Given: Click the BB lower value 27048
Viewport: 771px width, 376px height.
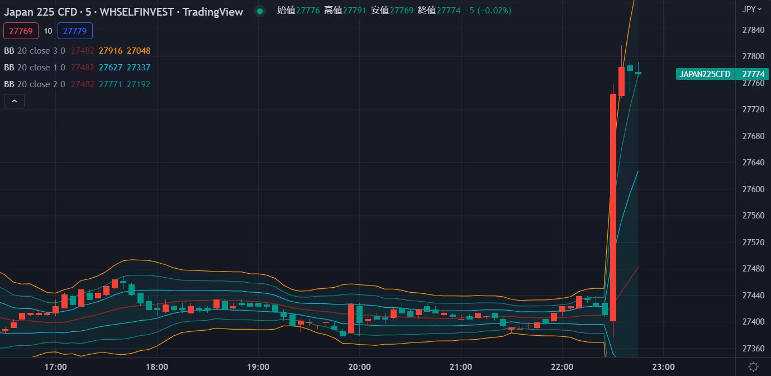Looking at the screenshot, I should pyautogui.click(x=139, y=50).
